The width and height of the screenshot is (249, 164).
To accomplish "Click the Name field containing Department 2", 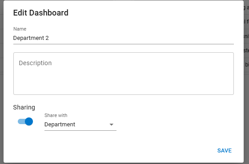I will pyautogui.click(x=124, y=38).
